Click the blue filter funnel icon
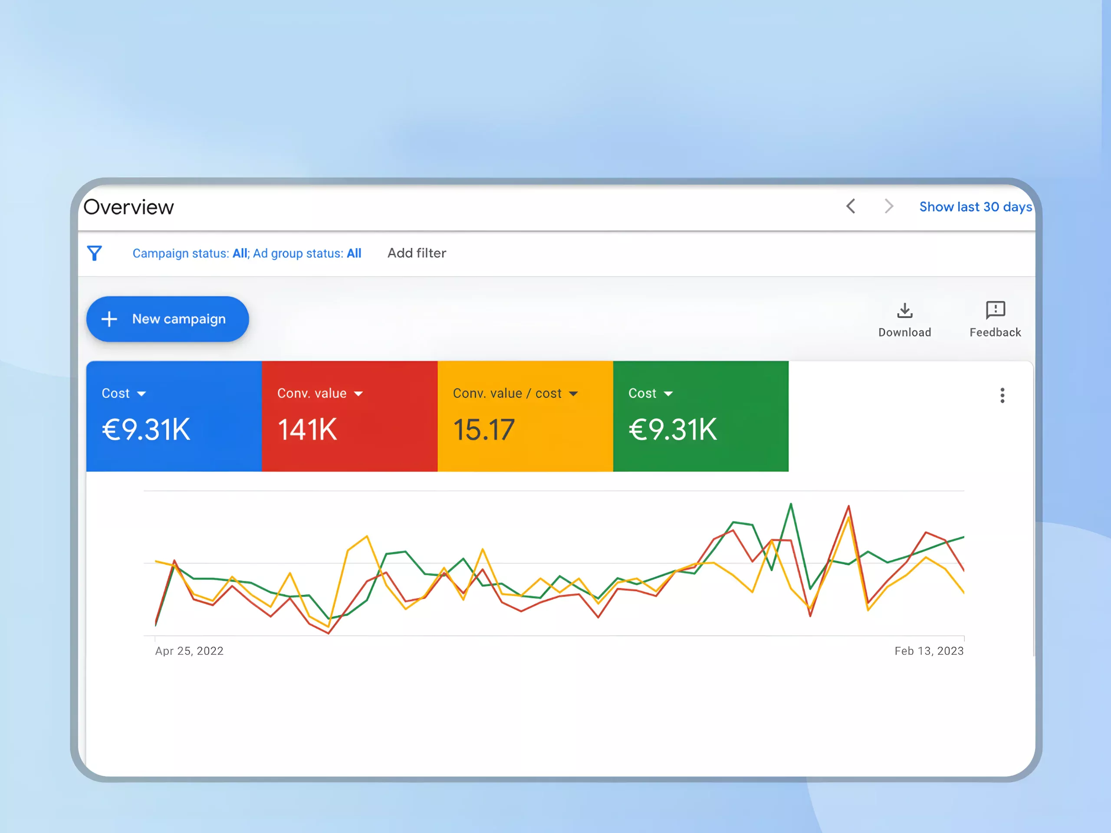 point(95,253)
